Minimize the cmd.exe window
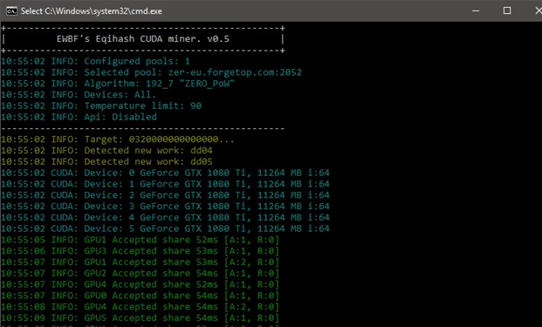The height and width of the screenshot is (327, 542). coord(476,10)
